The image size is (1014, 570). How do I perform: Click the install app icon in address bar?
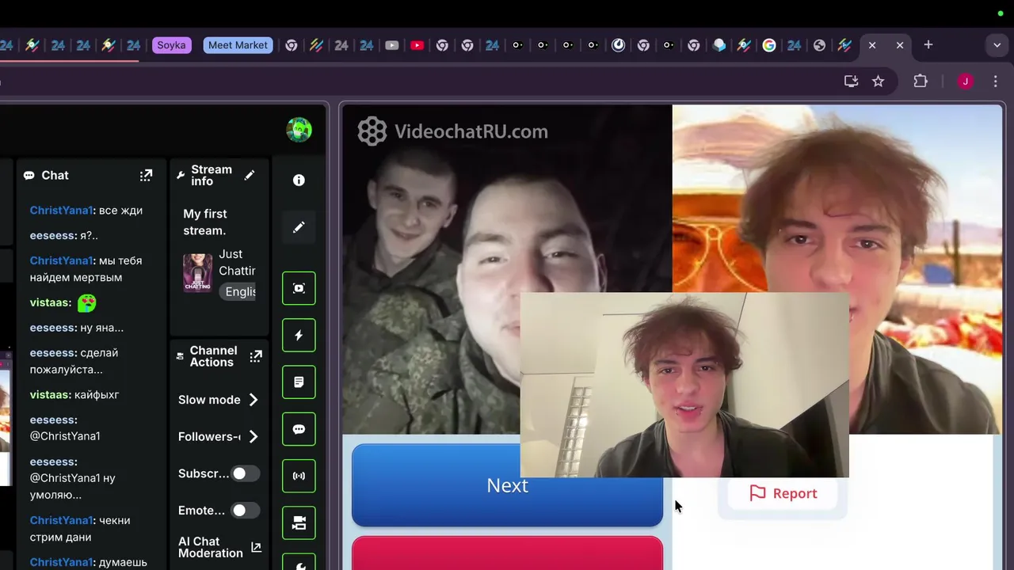851,81
